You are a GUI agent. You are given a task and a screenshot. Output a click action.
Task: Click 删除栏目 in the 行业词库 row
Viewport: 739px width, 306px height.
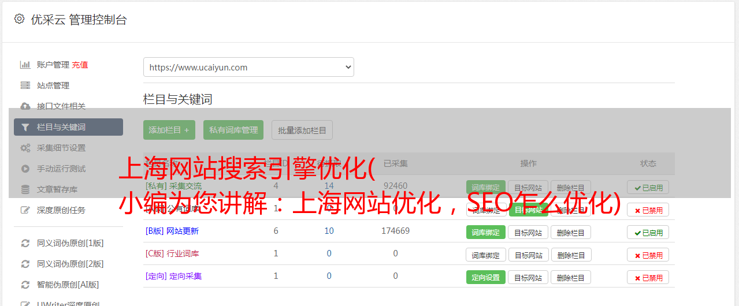click(x=571, y=255)
